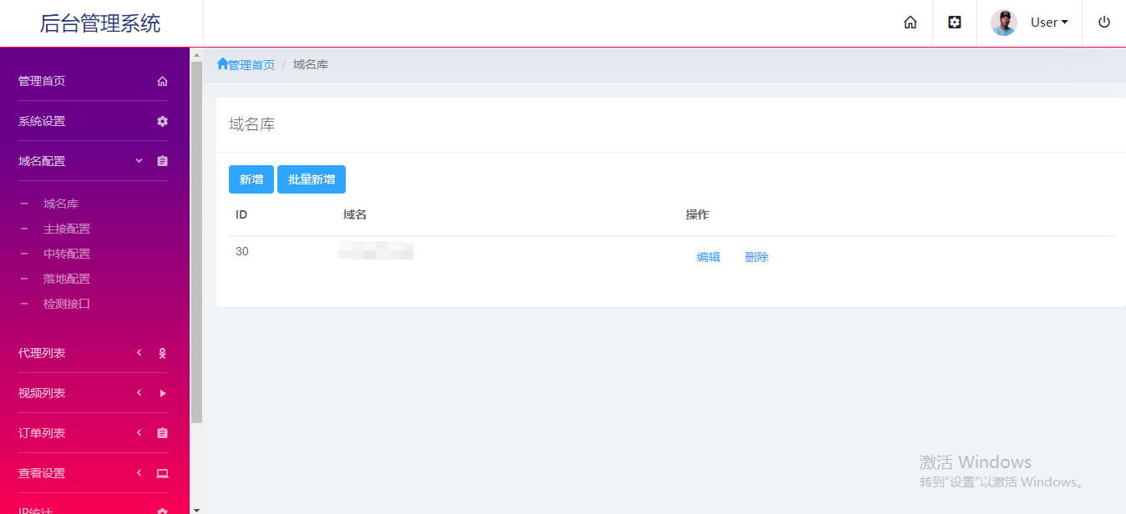Click the 后台管理系统 site title
Image resolution: width=1126 pixels, height=514 pixels.
(x=100, y=23)
